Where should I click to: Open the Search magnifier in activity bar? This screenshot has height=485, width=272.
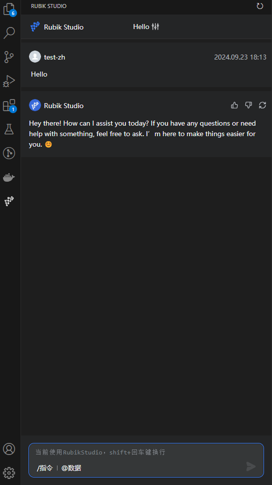pyautogui.click(x=9, y=33)
